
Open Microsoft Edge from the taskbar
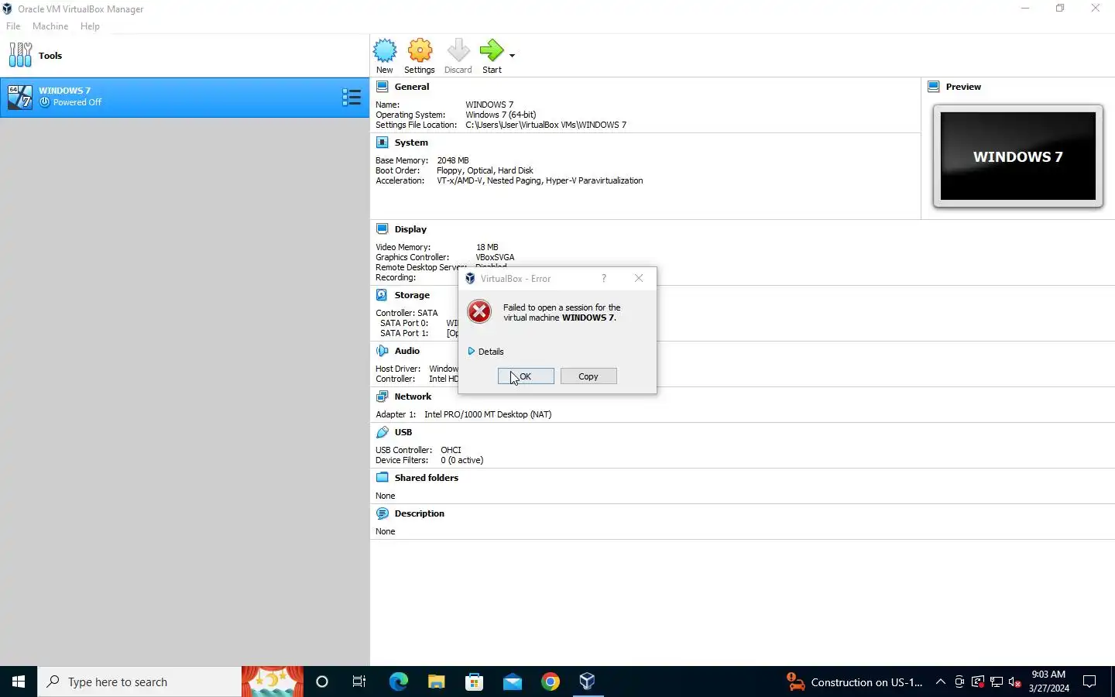click(x=398, y=682)
